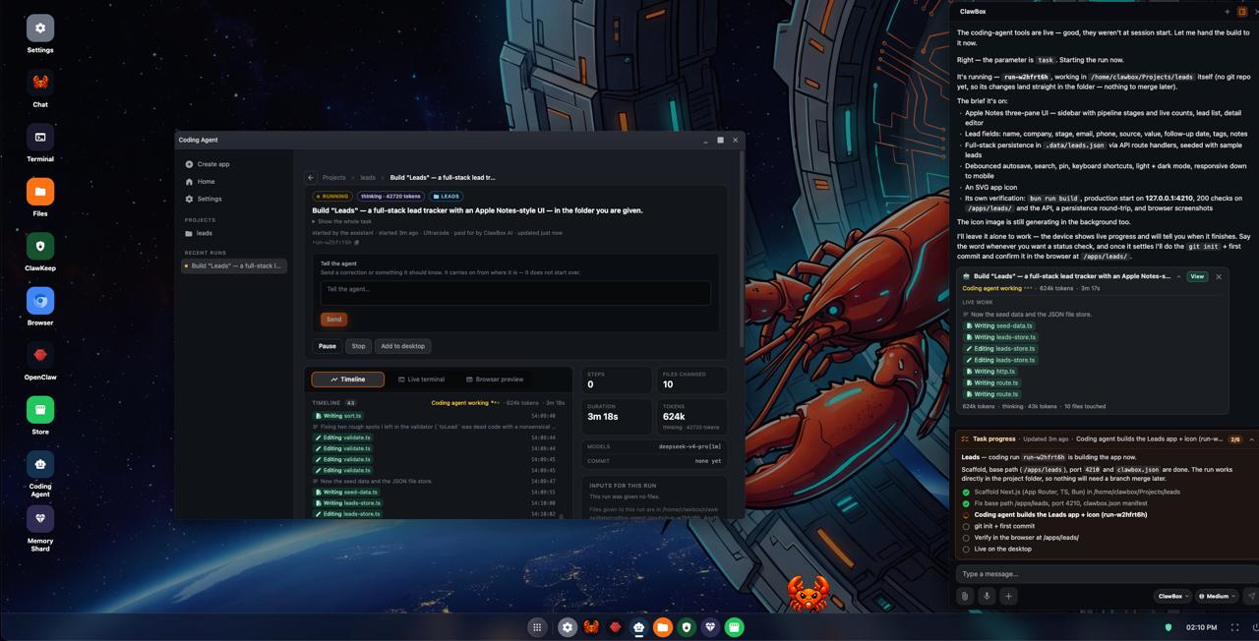
Task: Click Writing http.ts in ClawBox live work
Action: coord(989,372)
